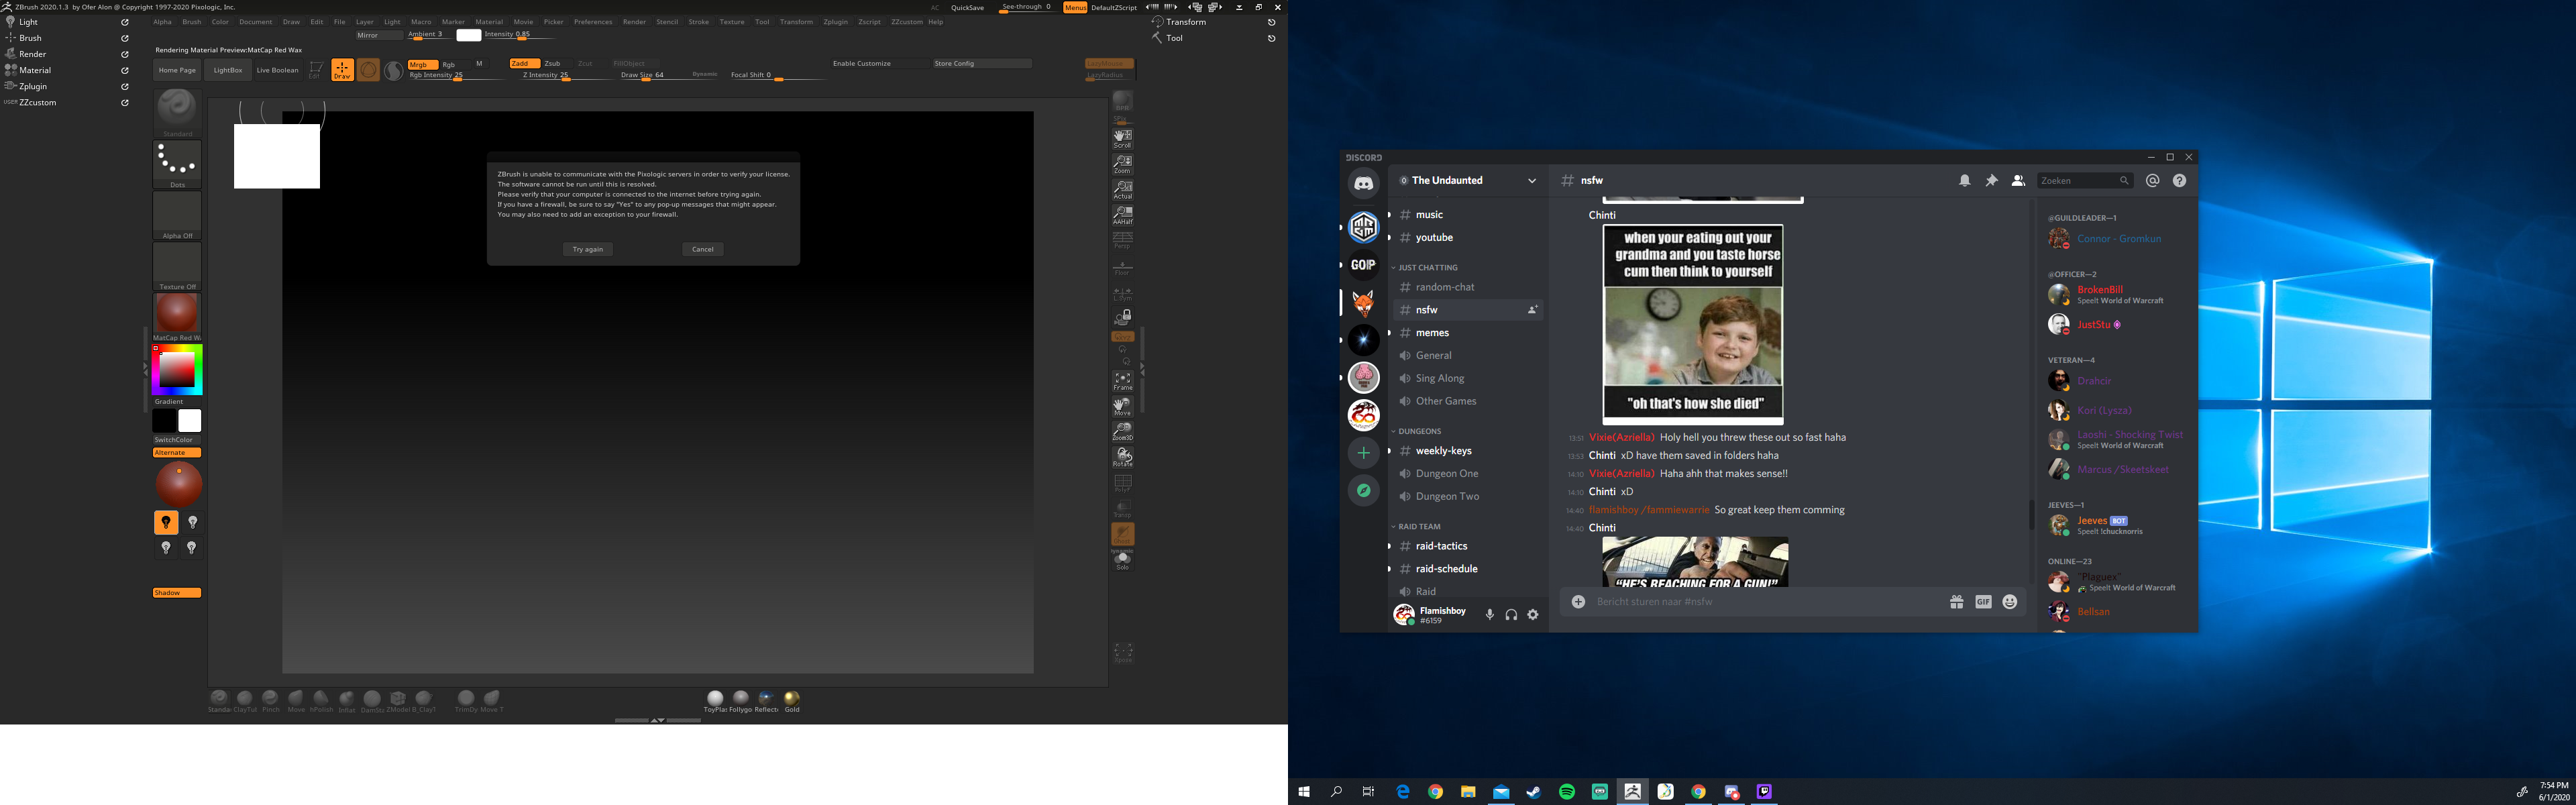Open the GIF picker in Discord

(x=1983, y=602)
